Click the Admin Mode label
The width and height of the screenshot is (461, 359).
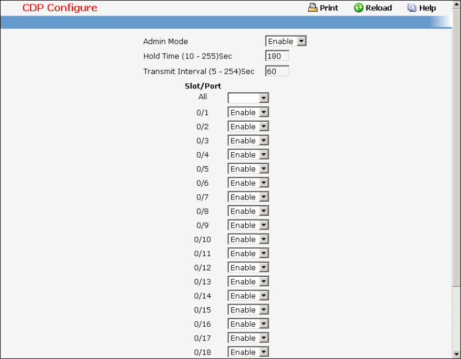(166, 42)
